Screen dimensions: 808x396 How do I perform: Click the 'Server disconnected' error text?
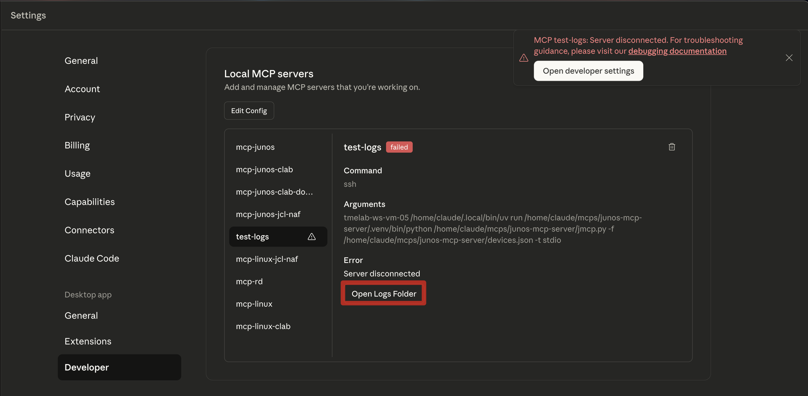tap(382, 274)
